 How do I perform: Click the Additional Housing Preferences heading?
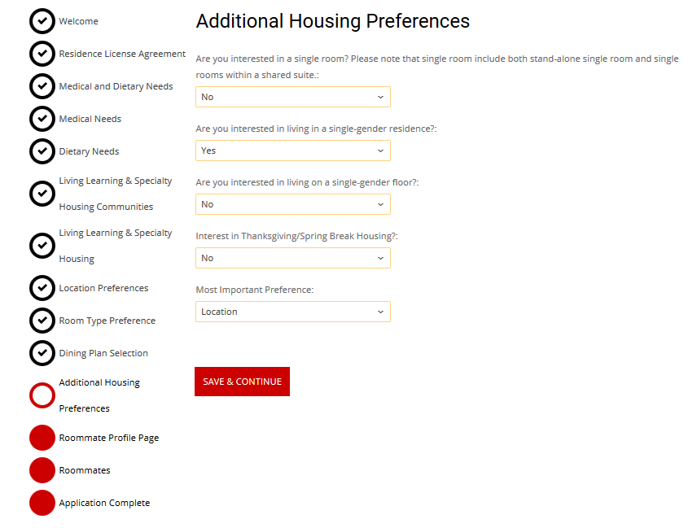[x=332, y=21]
